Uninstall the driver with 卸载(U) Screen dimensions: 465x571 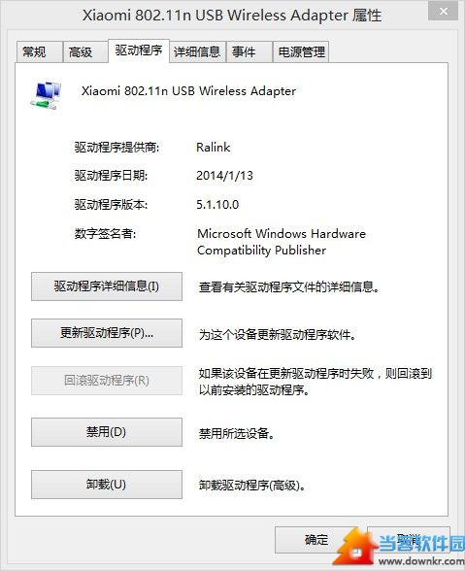(107, 485)
